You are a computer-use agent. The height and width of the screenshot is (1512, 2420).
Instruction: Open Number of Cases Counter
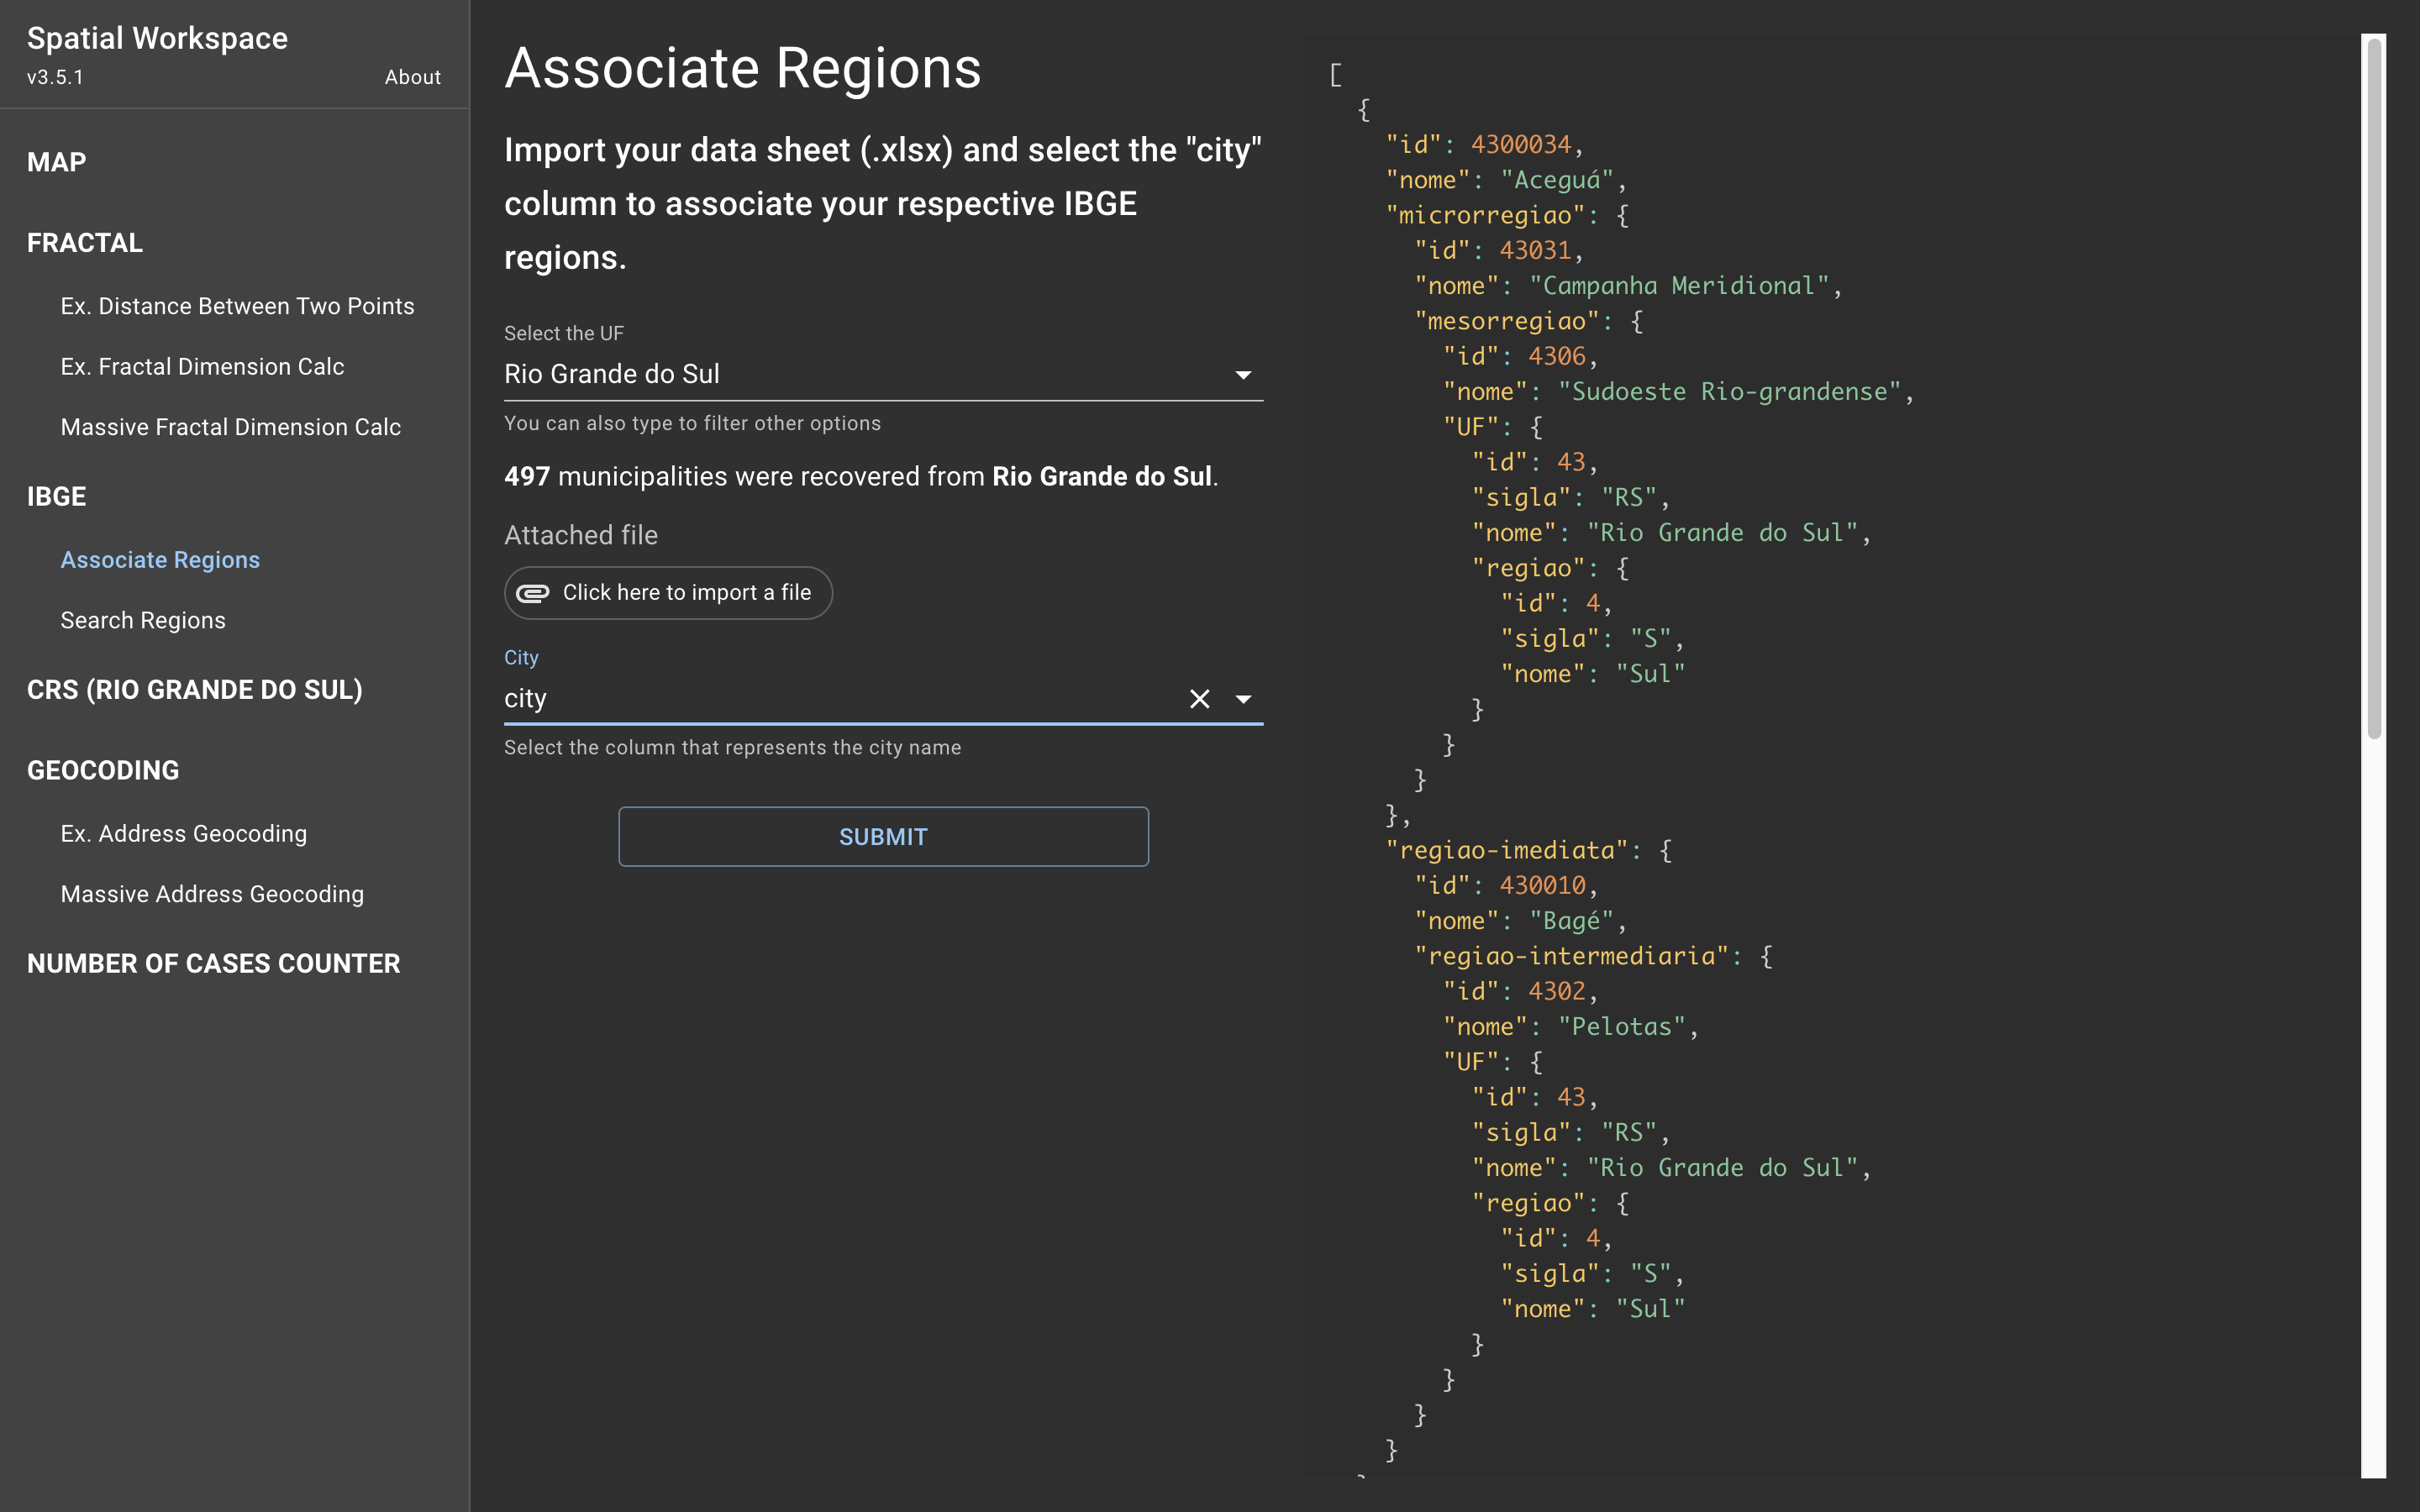pyautogui.click(x=213, y=963)
